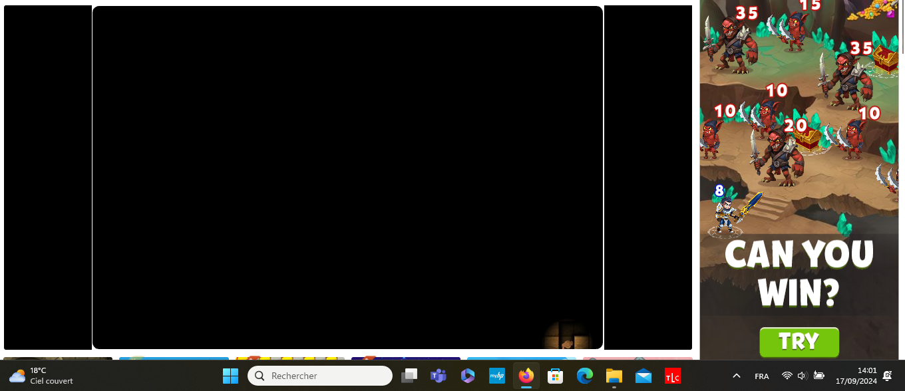
Task: Open File Explorer from the taskbar
Action: (614, 376)
